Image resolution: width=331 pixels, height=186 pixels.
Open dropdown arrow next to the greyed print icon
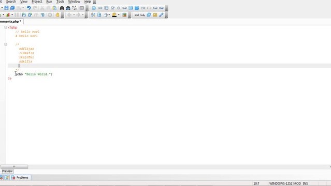(23, 8)
